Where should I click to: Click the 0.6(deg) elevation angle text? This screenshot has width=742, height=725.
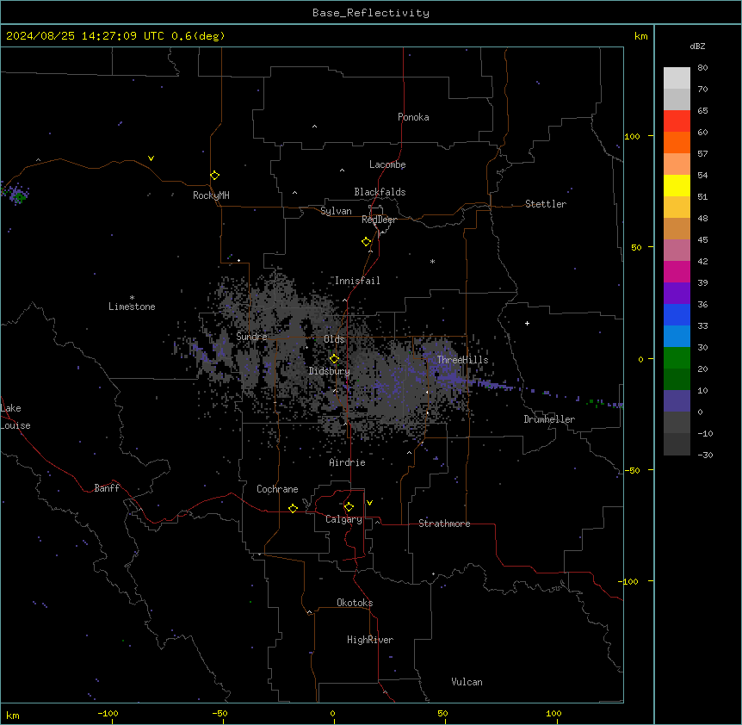(198, 36)
